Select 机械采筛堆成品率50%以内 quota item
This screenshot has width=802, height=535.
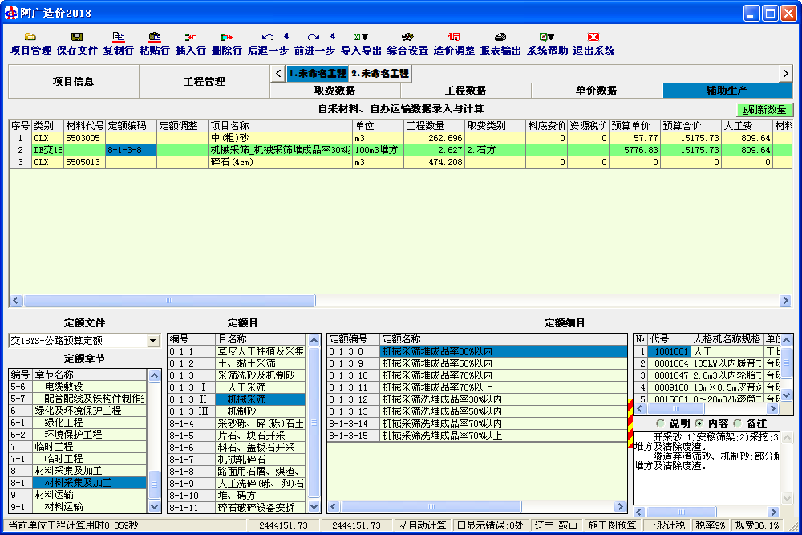(x=477, y=363)
